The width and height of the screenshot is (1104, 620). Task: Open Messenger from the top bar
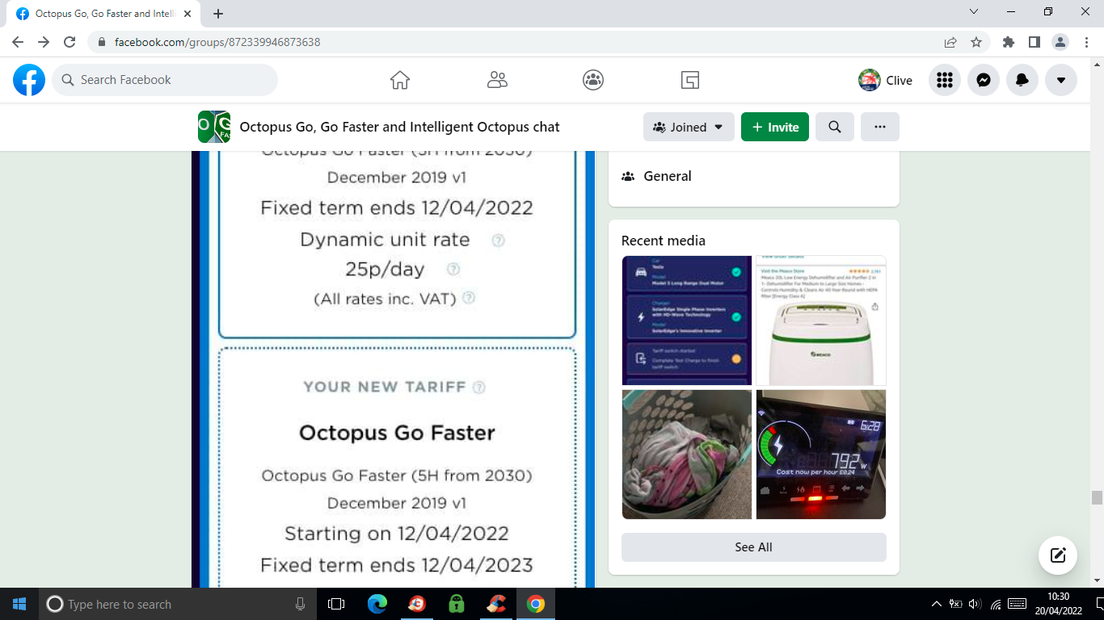click(x=984, y=80)
